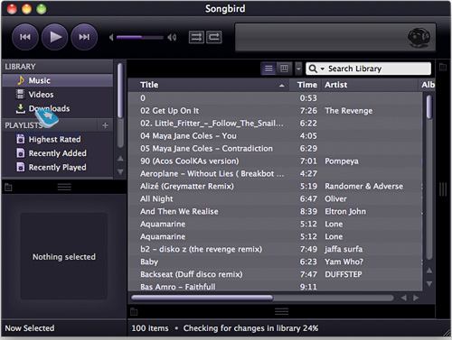The image size is (452, 340).
Task: Click artist "jaffa surfa"
Action: point(344,249)
